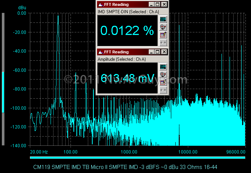
Task: Click the 613.48 mV amplitude reading value
Action: coord(127,78)
